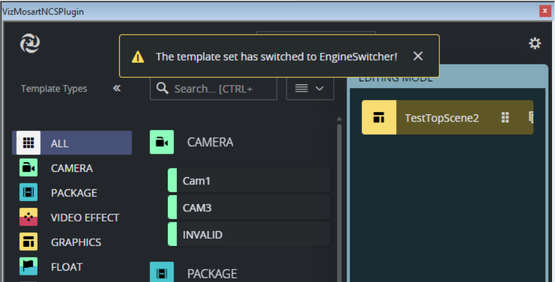The image size is (555, 282).
Task: Select the CAM3 template
Action: click(x=249, y=207)
